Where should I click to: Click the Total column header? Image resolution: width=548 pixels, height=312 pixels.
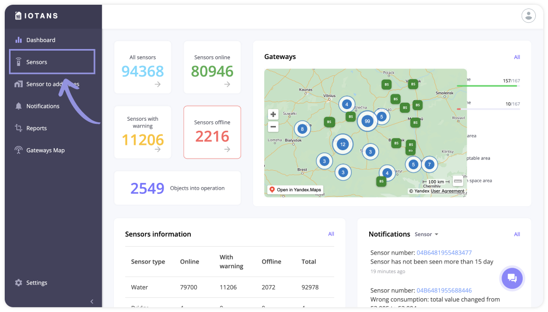point(309,262)
